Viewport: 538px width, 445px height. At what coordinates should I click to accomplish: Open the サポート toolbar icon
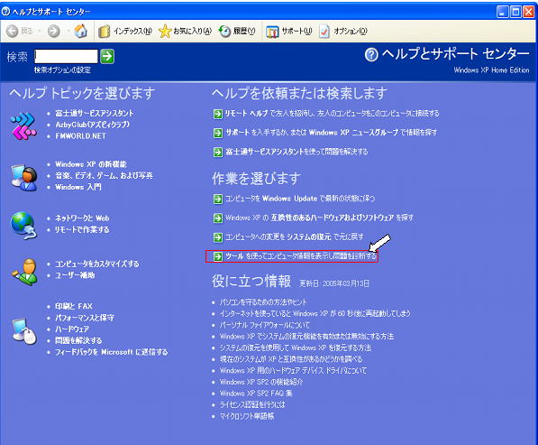(272, 32)
